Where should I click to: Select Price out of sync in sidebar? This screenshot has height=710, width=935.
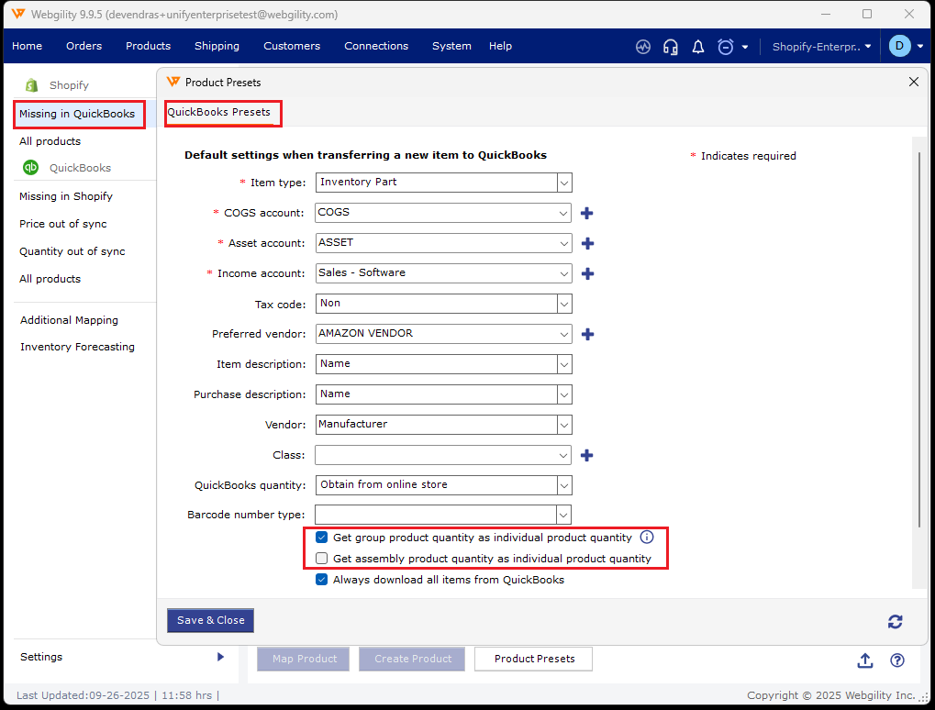(63, 224)
